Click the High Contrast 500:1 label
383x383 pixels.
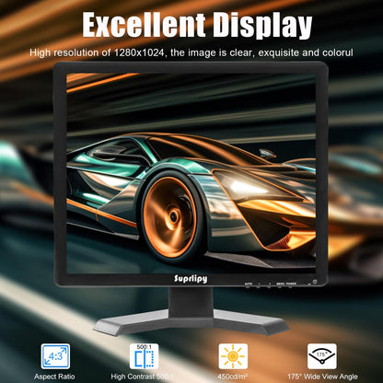coord(143,377)
